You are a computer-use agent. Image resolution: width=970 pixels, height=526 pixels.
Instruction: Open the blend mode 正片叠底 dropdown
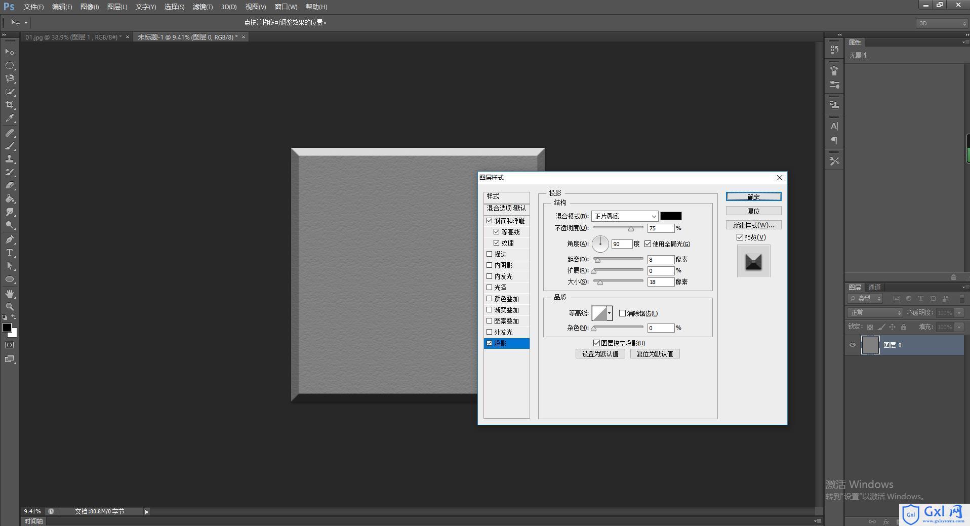point(625,216)
